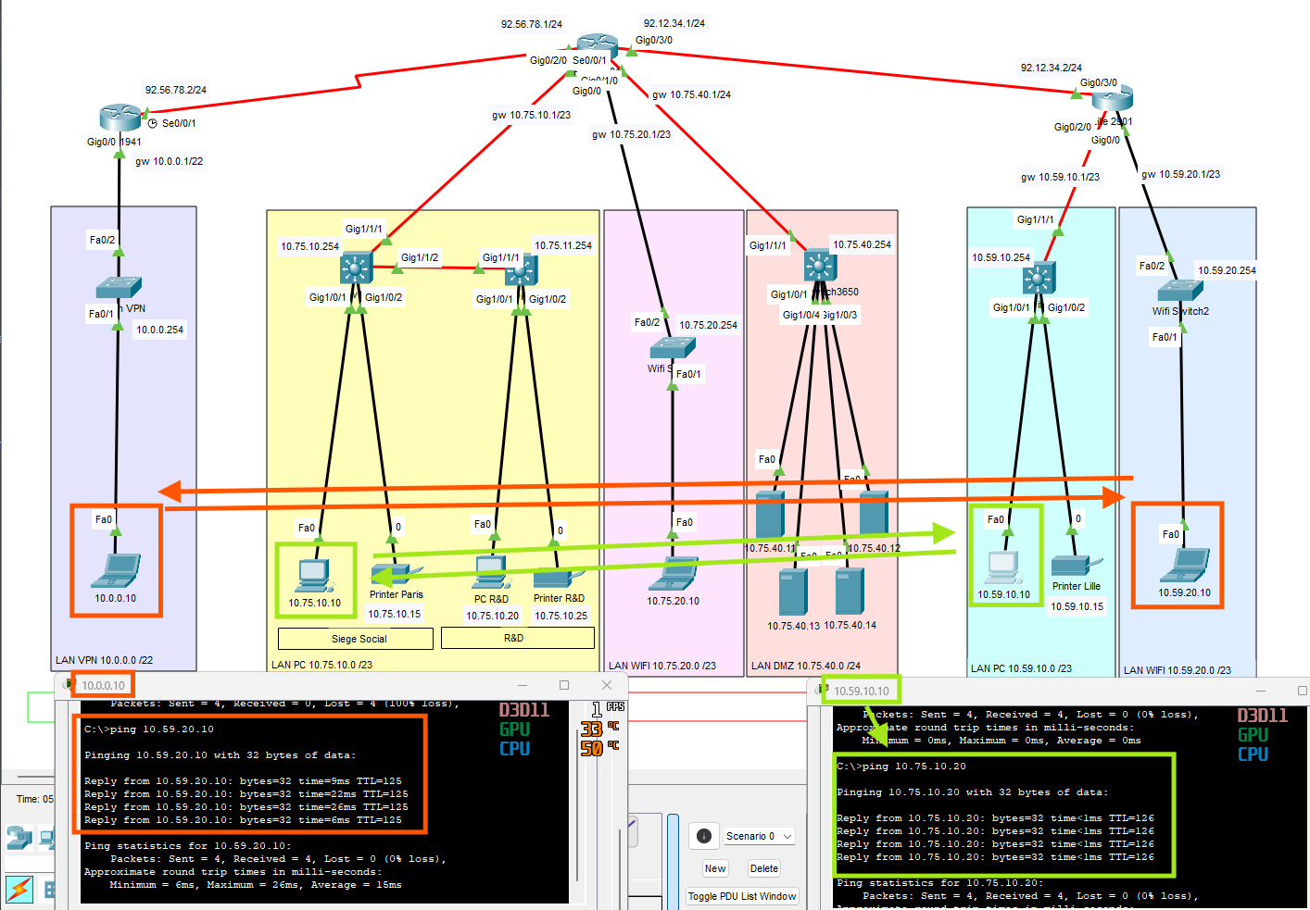Image resolution: width=1310 pixels, height=910 pixels.
Task: Click the New scenario button
Action: [x=715, y=868]
